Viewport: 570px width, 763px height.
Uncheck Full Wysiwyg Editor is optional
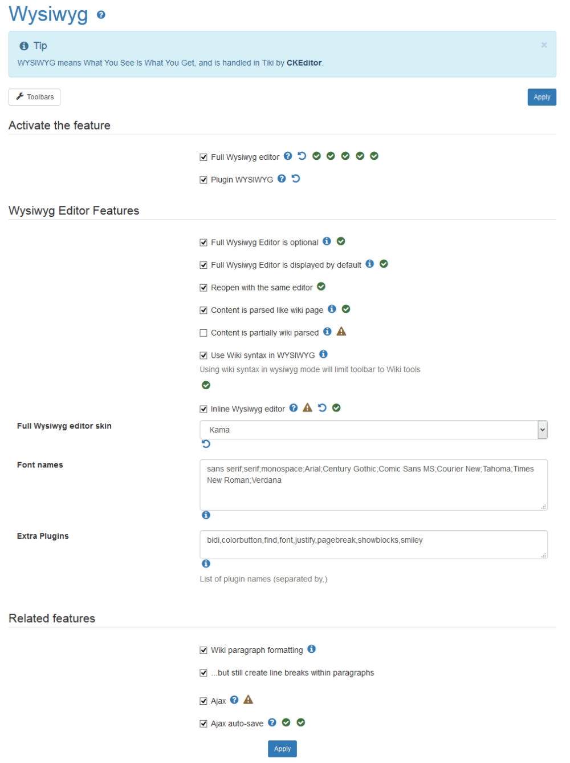[203, 243]
